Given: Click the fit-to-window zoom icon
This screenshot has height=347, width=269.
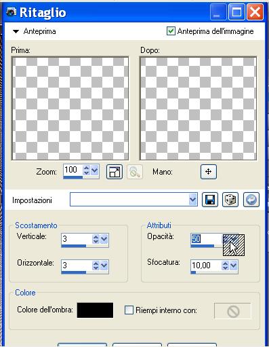Looking at the screenshot, I should pos(115,172).
